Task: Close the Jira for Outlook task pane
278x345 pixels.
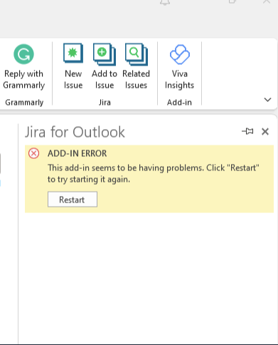Action: point(265,131)
